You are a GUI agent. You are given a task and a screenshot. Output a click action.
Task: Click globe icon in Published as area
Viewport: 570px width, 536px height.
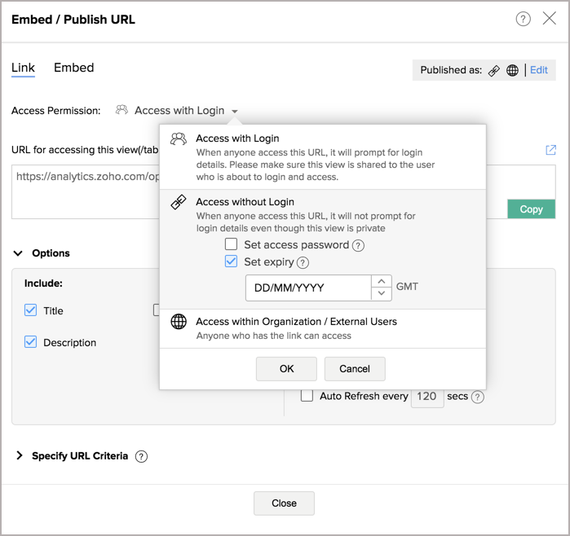coord(512,70)
